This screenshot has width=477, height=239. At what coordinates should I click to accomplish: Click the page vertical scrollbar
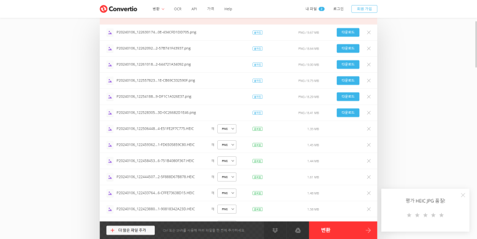pyautogui.click(x=476, y=44)
